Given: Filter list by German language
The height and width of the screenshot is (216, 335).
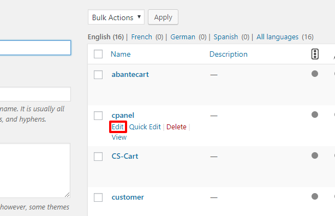Looking at the screenshot, I should point(183,37).
